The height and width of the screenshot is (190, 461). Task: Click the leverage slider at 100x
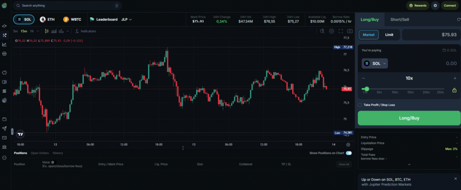[x=395, y=89]
